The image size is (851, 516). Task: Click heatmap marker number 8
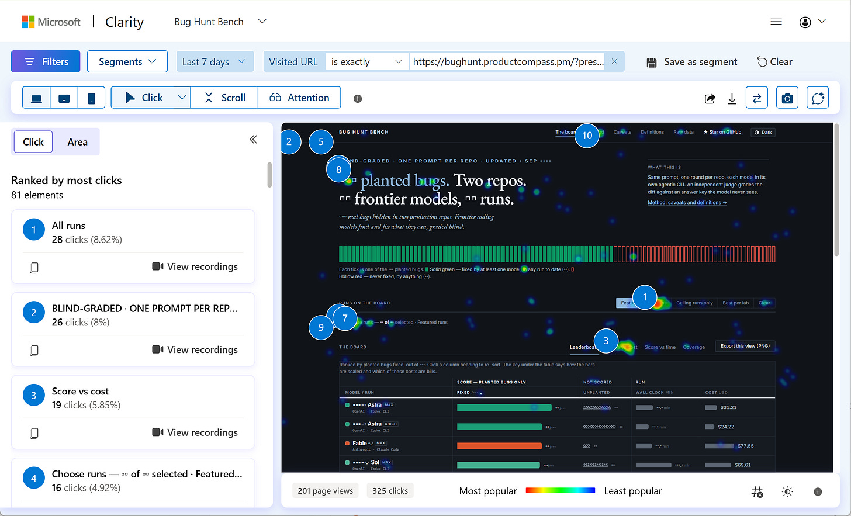tap(339, 170)
